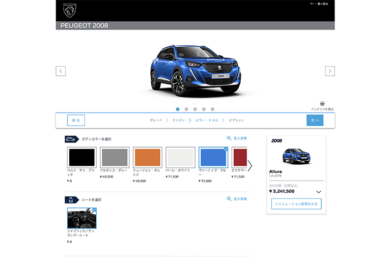Select the third carousel dot
The image size is (391, 261).
point(195,109)
